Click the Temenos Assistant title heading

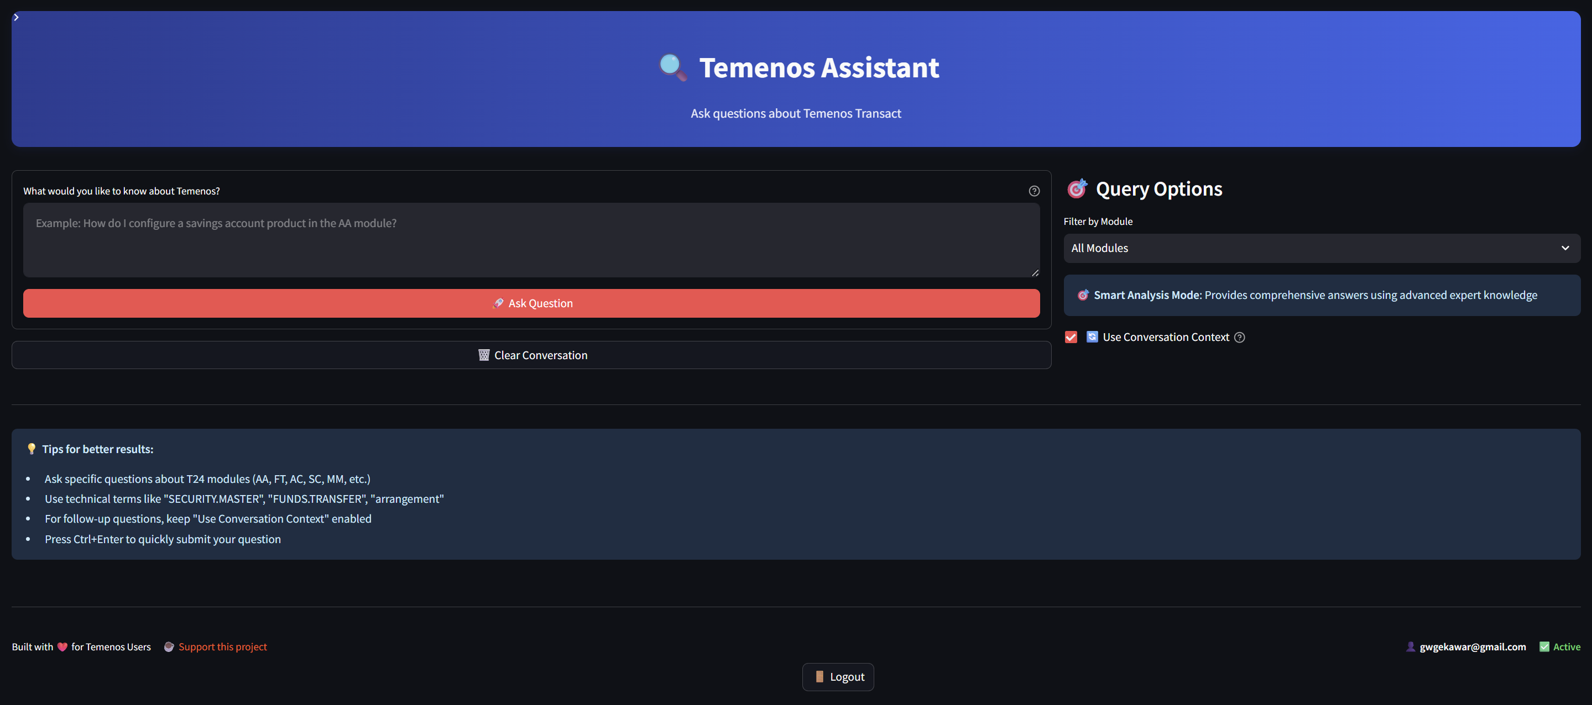pyautogui.click(x=819, y=67)
